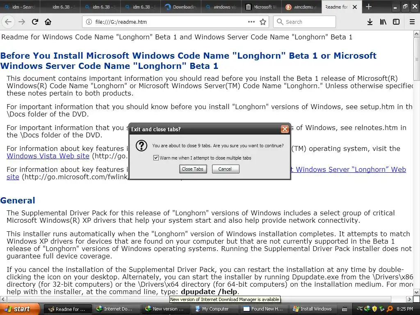Close the Exit and close tabs dialog
420x315 pixels.
pos(285,129)
